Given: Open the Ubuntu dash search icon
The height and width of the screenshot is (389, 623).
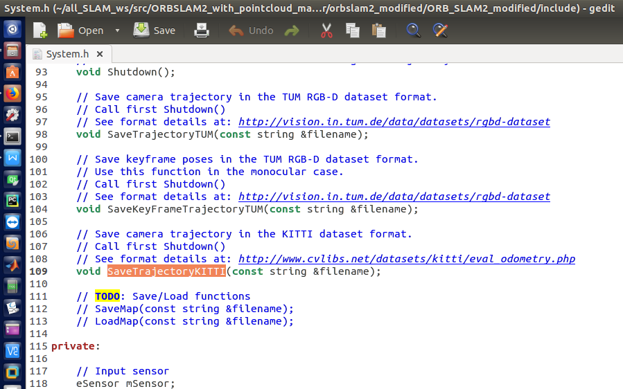Looking at the screenshot, I should [x=12, y=29].
